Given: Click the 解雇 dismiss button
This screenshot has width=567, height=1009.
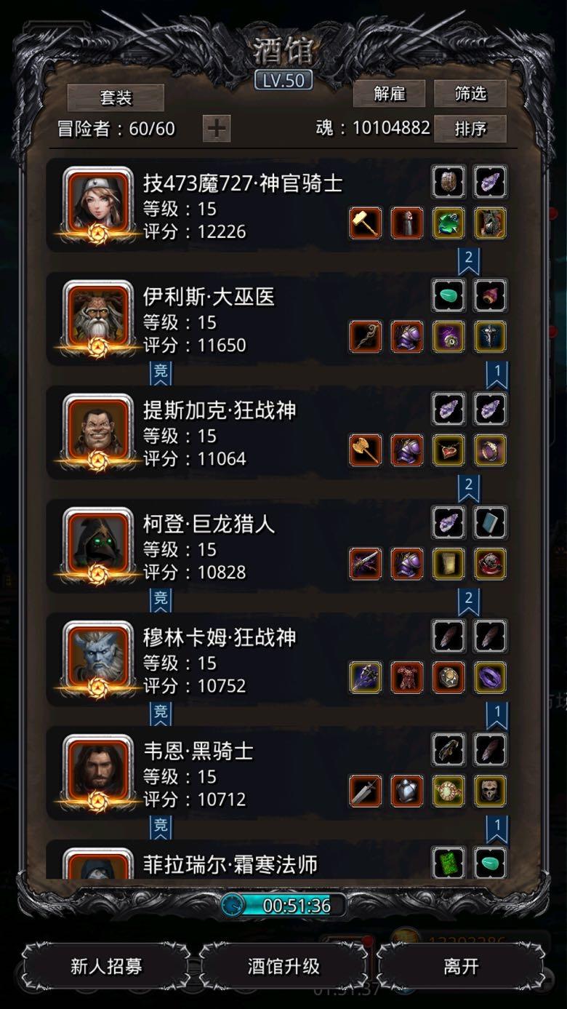Looking at the screenshot, I should tap(390, 94).
